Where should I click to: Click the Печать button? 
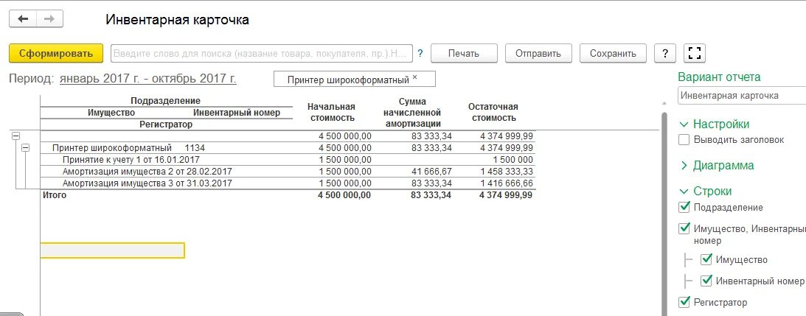(x=464, y=53)
